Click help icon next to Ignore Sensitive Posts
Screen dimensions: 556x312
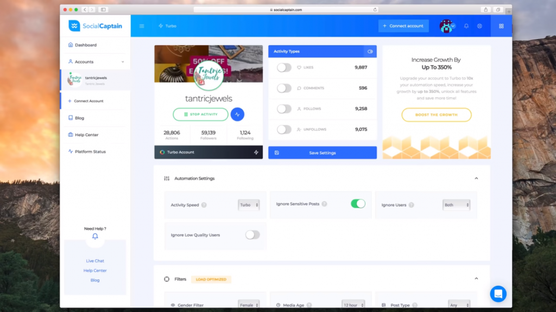tap(325, 204)
